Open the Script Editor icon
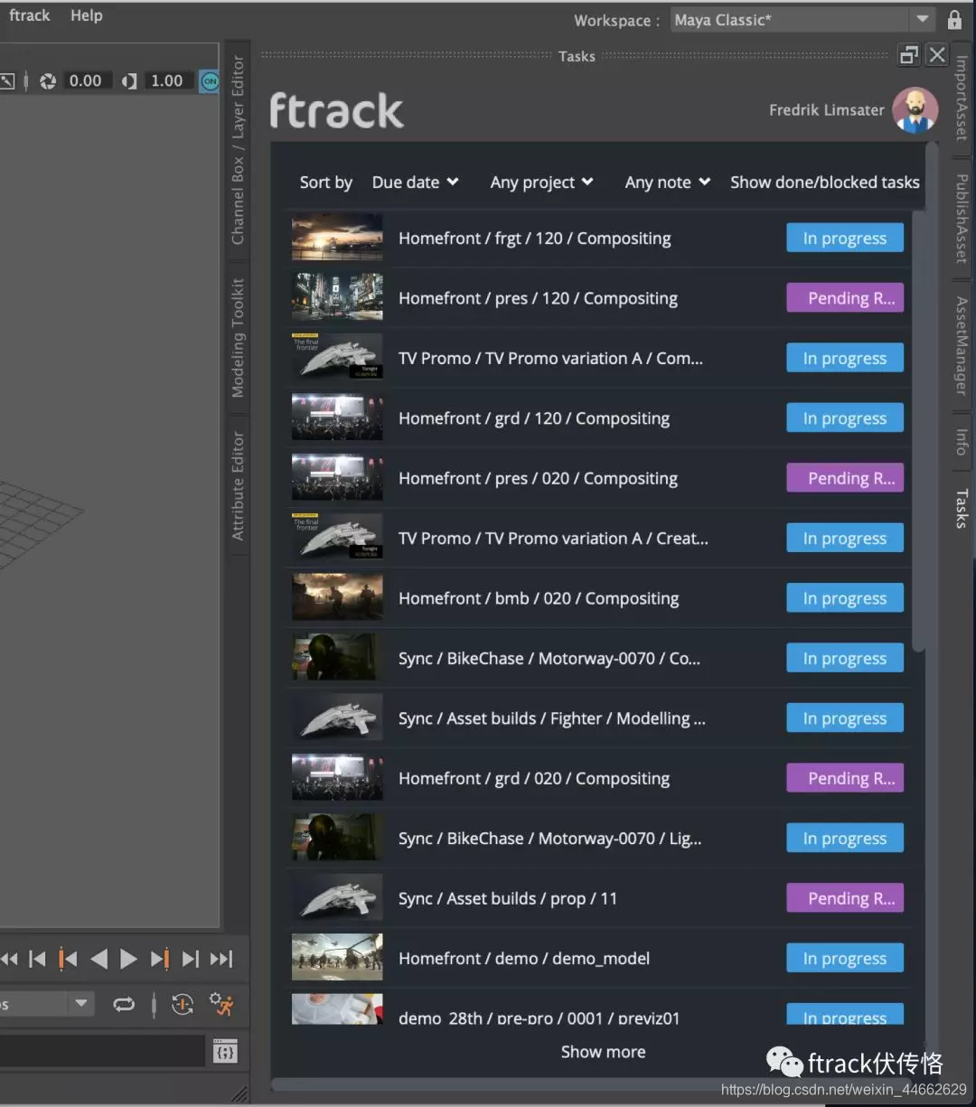976x1107 pixels. [x=226, y=1052]
